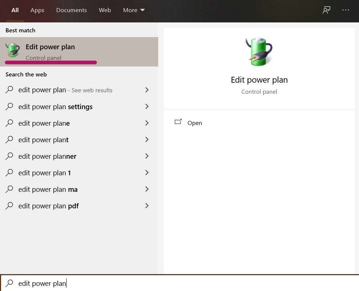This screenshot has width=359, height=291.
Task: Switch to the Web tab
Action: [105, 10]
